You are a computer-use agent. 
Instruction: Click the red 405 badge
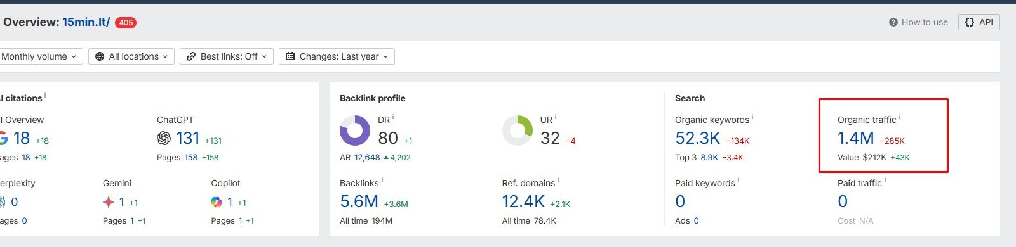[126, 23]
